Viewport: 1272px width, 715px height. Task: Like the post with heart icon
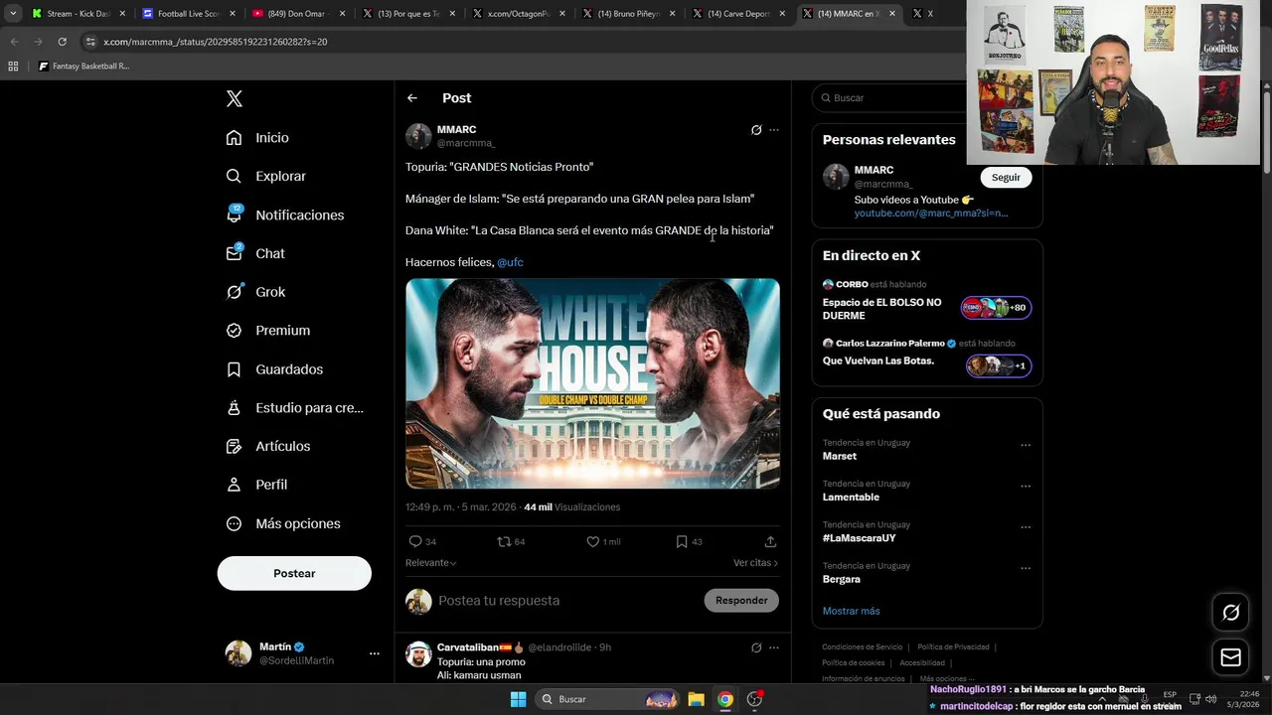(593, 541)
